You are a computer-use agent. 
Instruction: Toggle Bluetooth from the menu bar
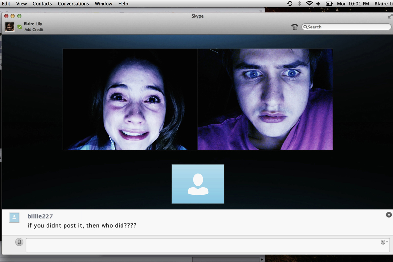pyautogui.click(x=299, y=4)
